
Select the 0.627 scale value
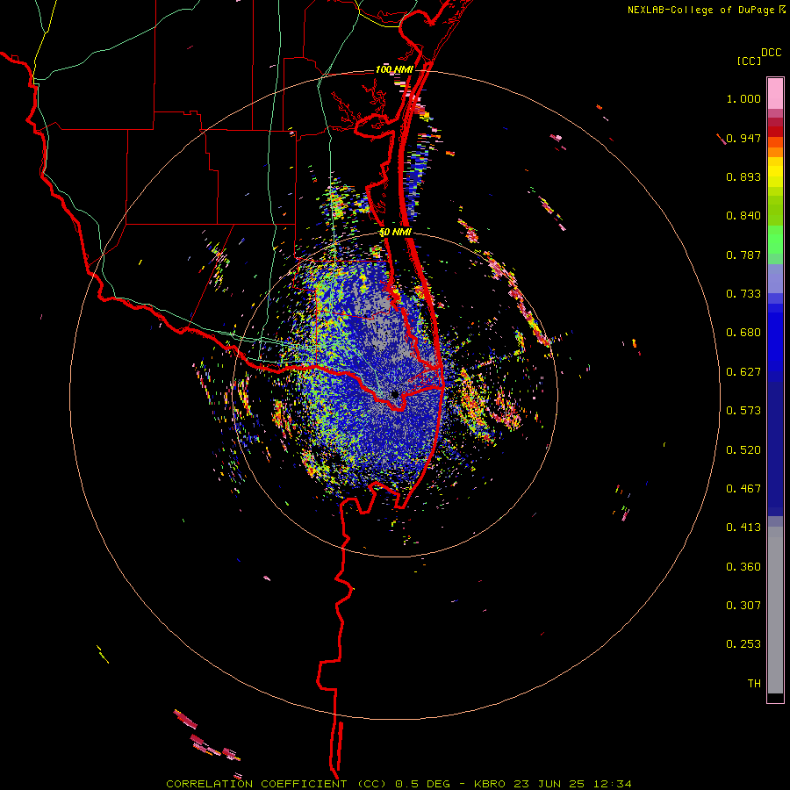pos(743,372)
